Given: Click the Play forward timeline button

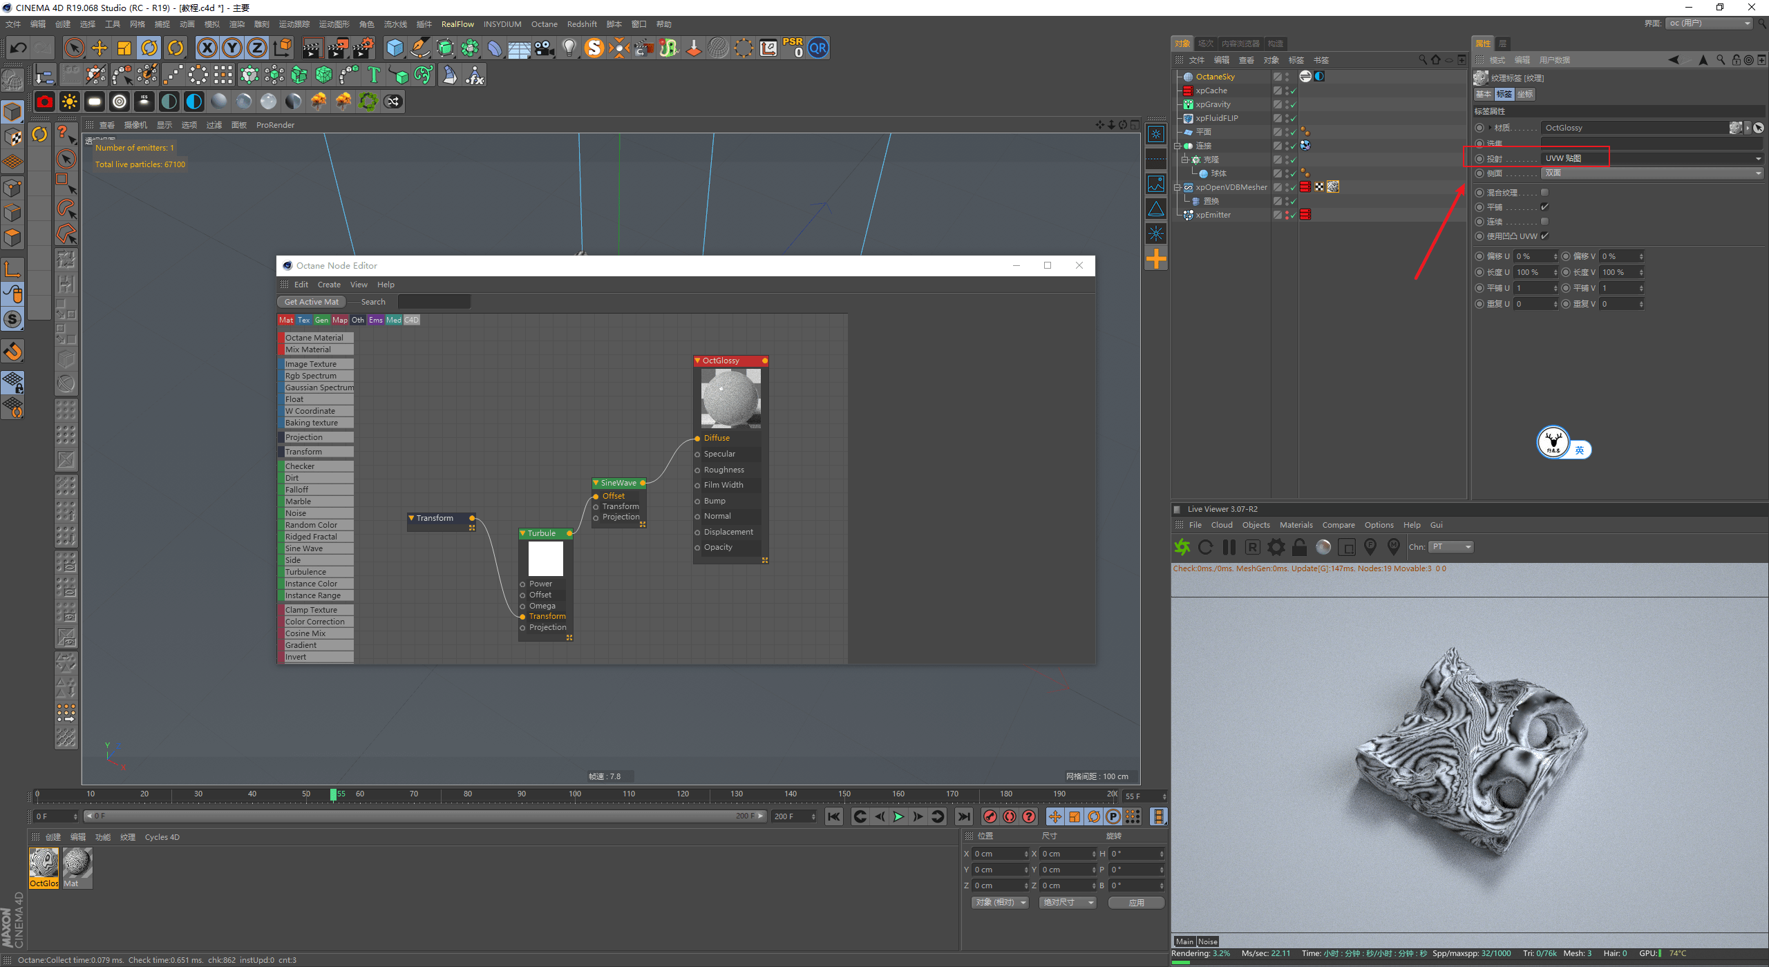Looking at the screenshot, I should tap(898, 816).
